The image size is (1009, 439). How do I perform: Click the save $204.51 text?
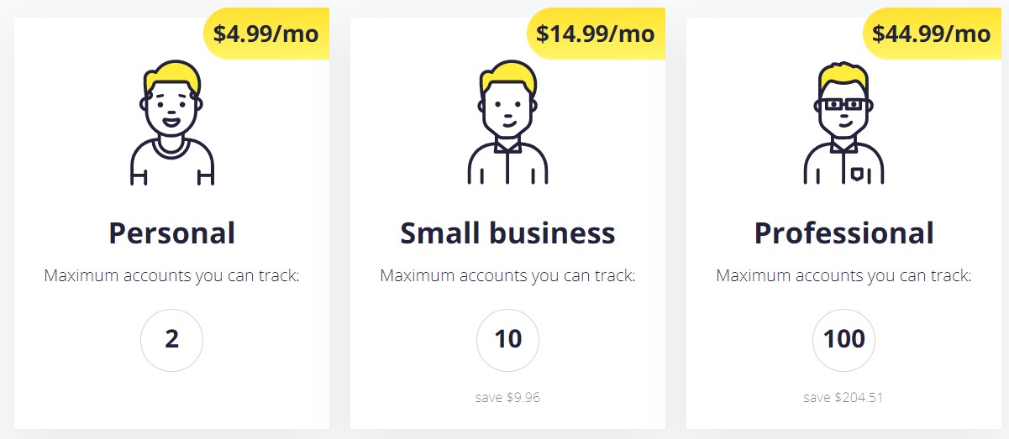click(843, 397)
